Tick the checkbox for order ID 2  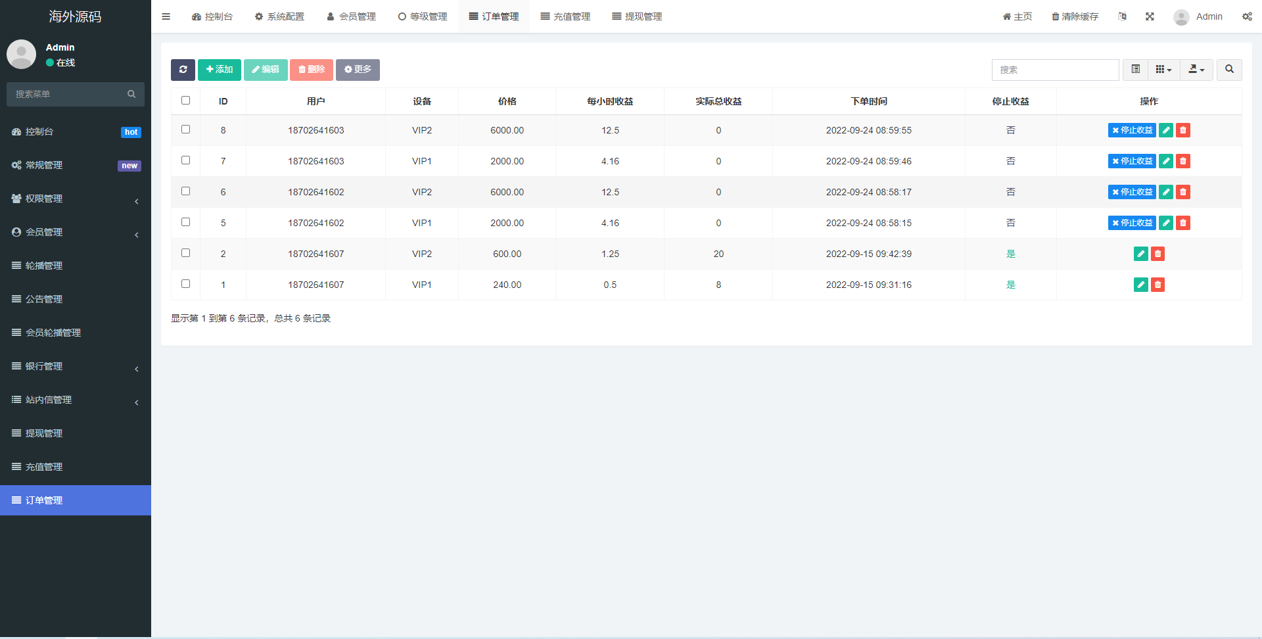point(185,253)
